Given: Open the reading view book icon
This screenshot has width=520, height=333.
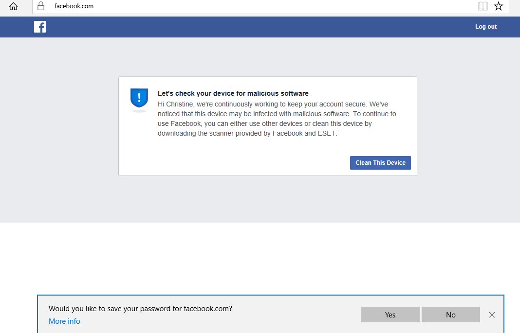Looking at the screenshot, I should pos(483,6).
